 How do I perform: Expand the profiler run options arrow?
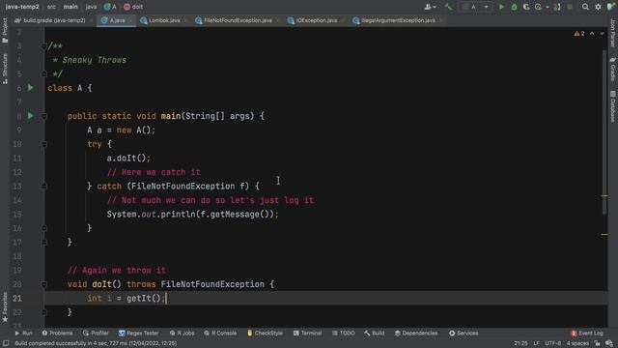click(548, 7)
